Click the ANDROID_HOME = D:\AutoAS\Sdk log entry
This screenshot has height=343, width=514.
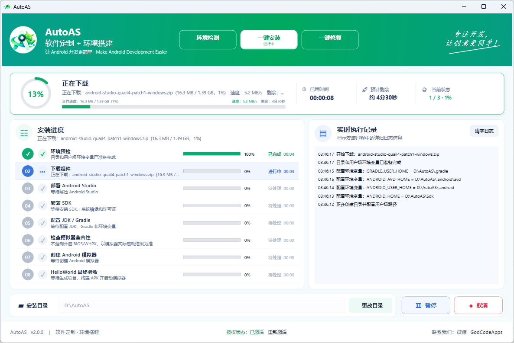pyautogui.click(x=376, y=196)
